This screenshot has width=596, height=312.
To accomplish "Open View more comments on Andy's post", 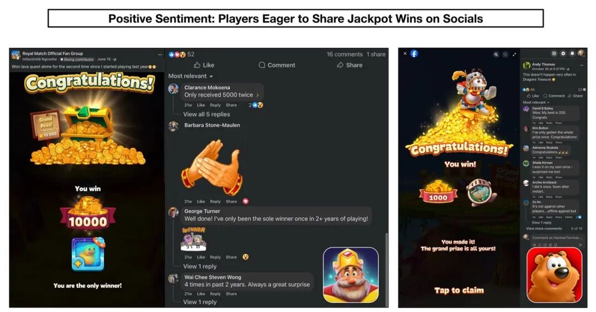I will (x=544, y=229).
